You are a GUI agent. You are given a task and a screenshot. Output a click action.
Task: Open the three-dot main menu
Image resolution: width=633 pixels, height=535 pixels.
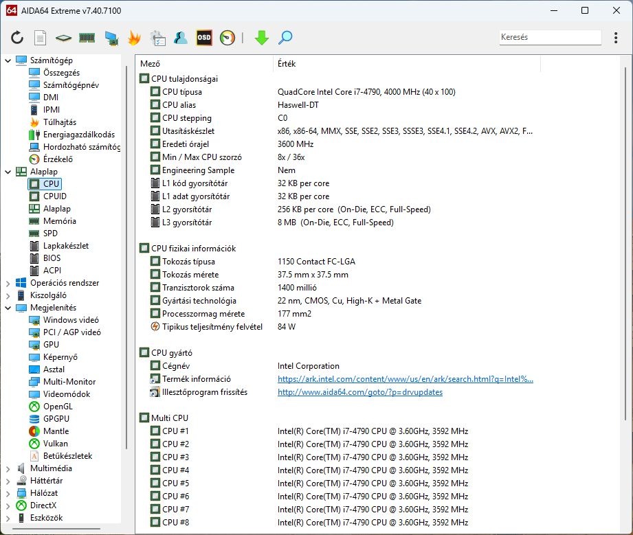click(x=616, y=38)
